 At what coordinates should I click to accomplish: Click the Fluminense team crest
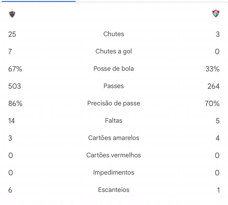216,13
